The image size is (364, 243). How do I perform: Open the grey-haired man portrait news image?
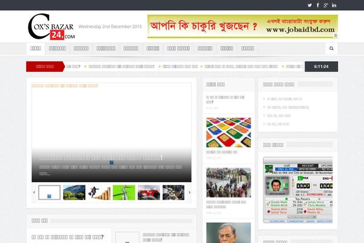[229, 233]
